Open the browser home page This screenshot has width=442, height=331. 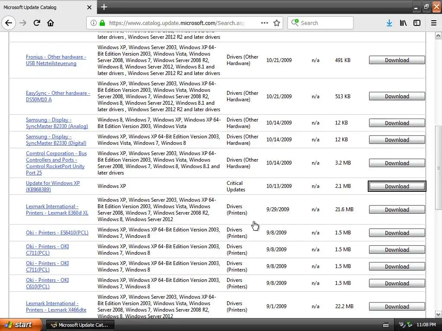[51, 23]
